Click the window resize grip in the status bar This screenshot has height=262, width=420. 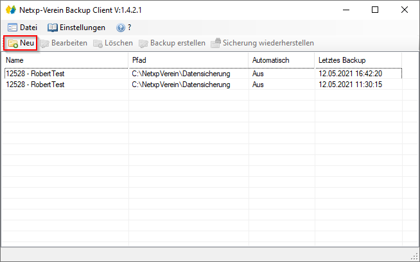(x=414, y=256)
